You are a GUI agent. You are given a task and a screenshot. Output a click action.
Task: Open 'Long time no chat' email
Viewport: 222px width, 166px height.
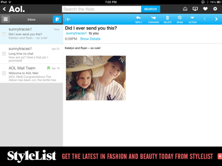click(32, 54)
